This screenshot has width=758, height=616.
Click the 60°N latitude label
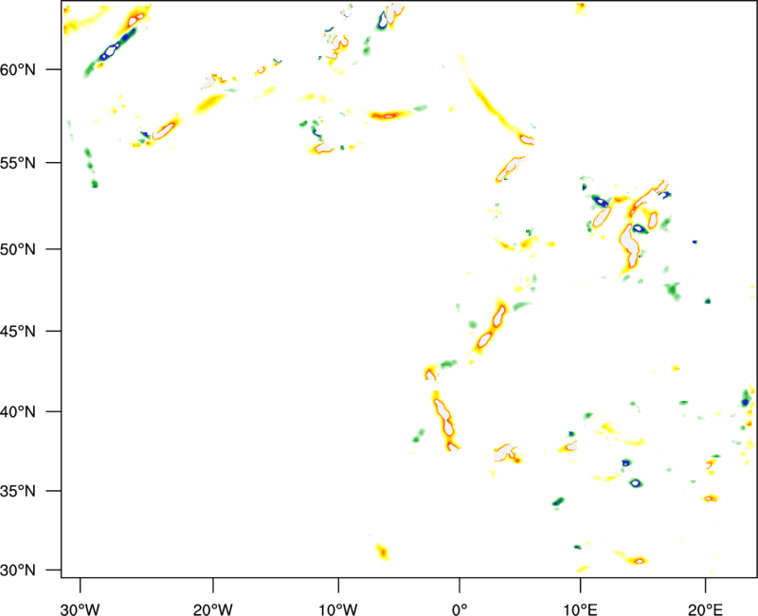[x=18, y=69]
